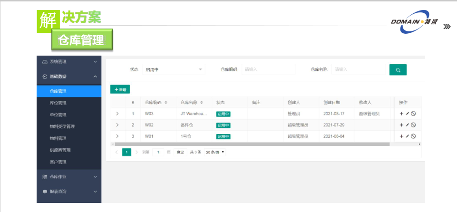
Task: Click the 新增 add button
Action: (x=120, y=89)
